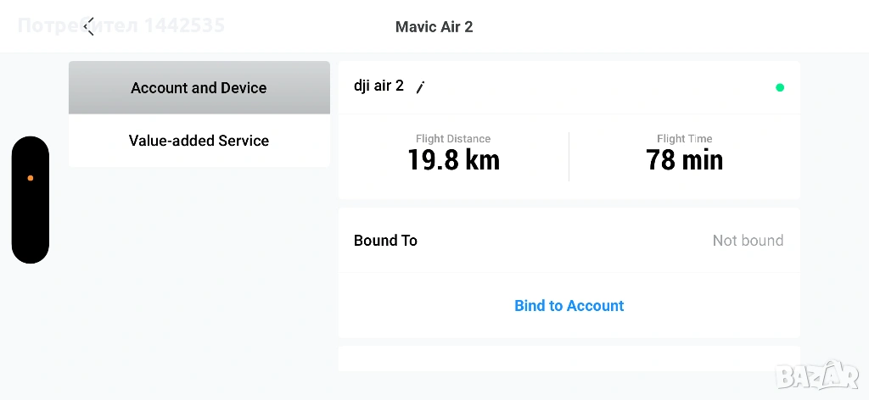This screenshot has height=400, width=869.
Task: Tap the pencil icon to rename device
Action: [x=420, y=87]
